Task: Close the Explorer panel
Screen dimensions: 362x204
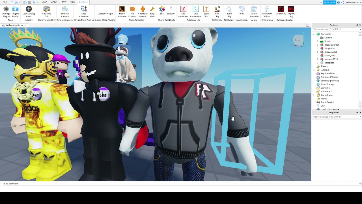Action: point(360,25)
